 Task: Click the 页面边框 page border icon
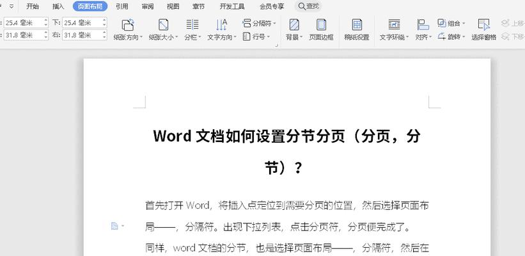pos(321,25)
